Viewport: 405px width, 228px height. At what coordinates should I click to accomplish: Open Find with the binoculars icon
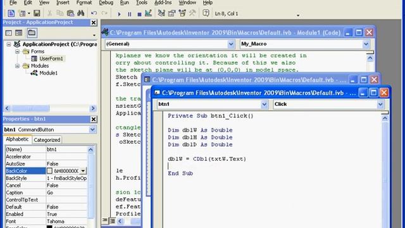80,13
